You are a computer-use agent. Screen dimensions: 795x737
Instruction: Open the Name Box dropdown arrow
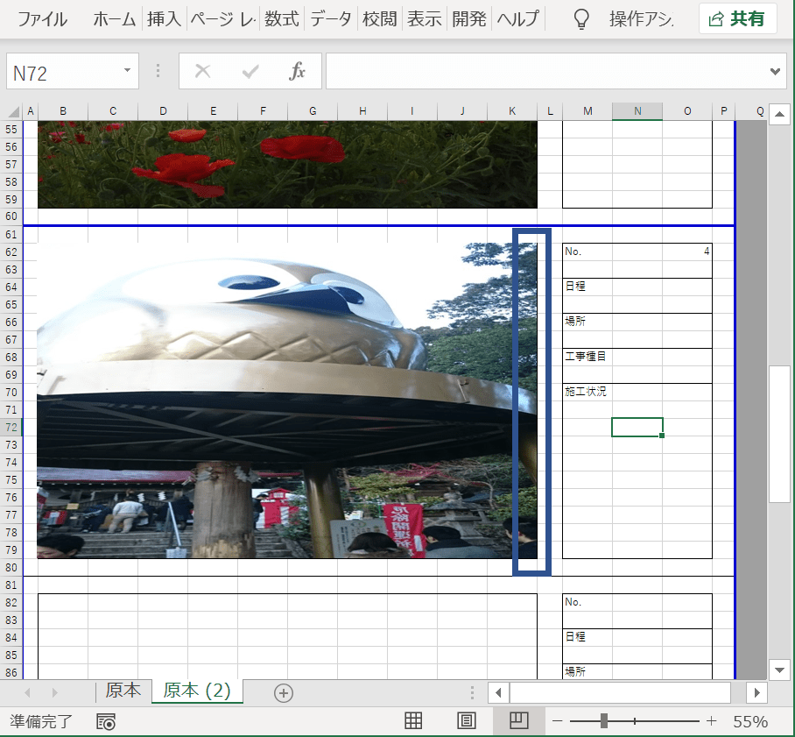click(x=127, y=71)
